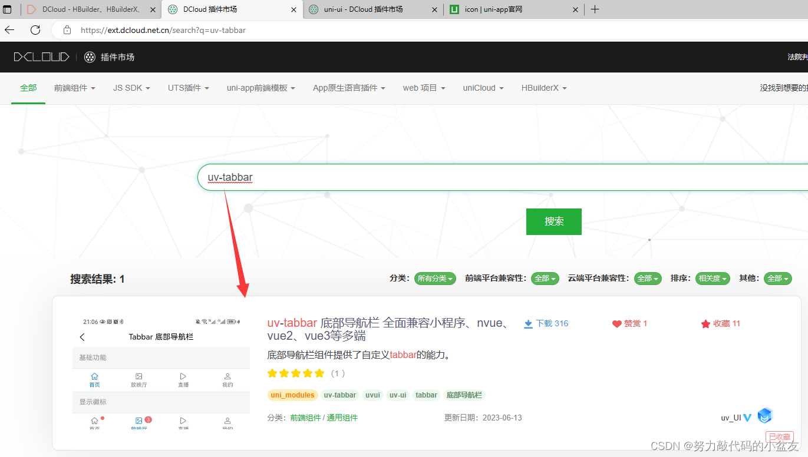Click the 下载 316 link

click(546, 324)
